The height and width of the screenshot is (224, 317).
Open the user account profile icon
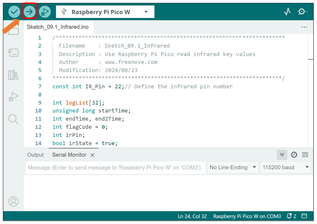pos(13,201)
